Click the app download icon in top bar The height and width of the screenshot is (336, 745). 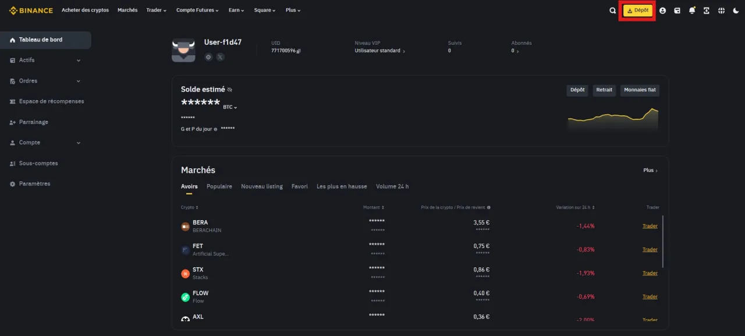706,10
